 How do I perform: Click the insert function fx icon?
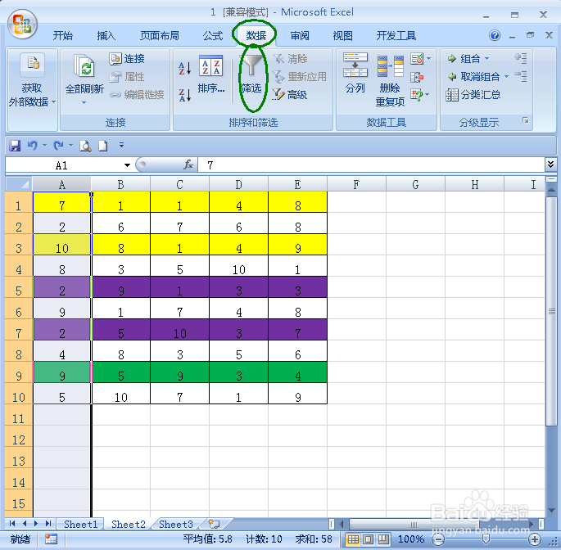tap(188, 165)
